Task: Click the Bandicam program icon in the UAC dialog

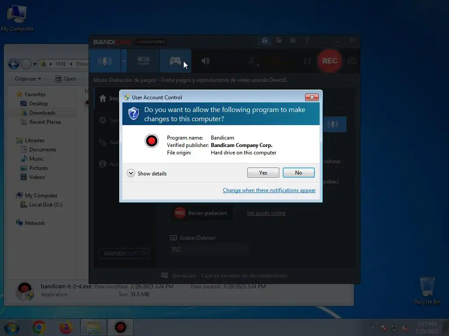Action: pyautogui.click(x=151, y=141)
